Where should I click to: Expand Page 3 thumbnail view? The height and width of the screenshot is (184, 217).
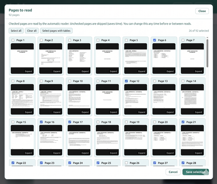[85, 71]
